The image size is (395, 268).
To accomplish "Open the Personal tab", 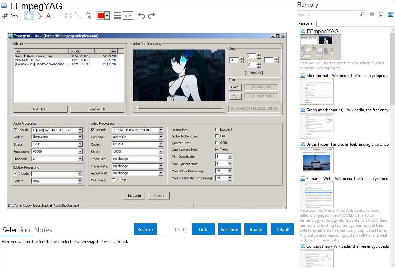I will [x=306, y=23].
